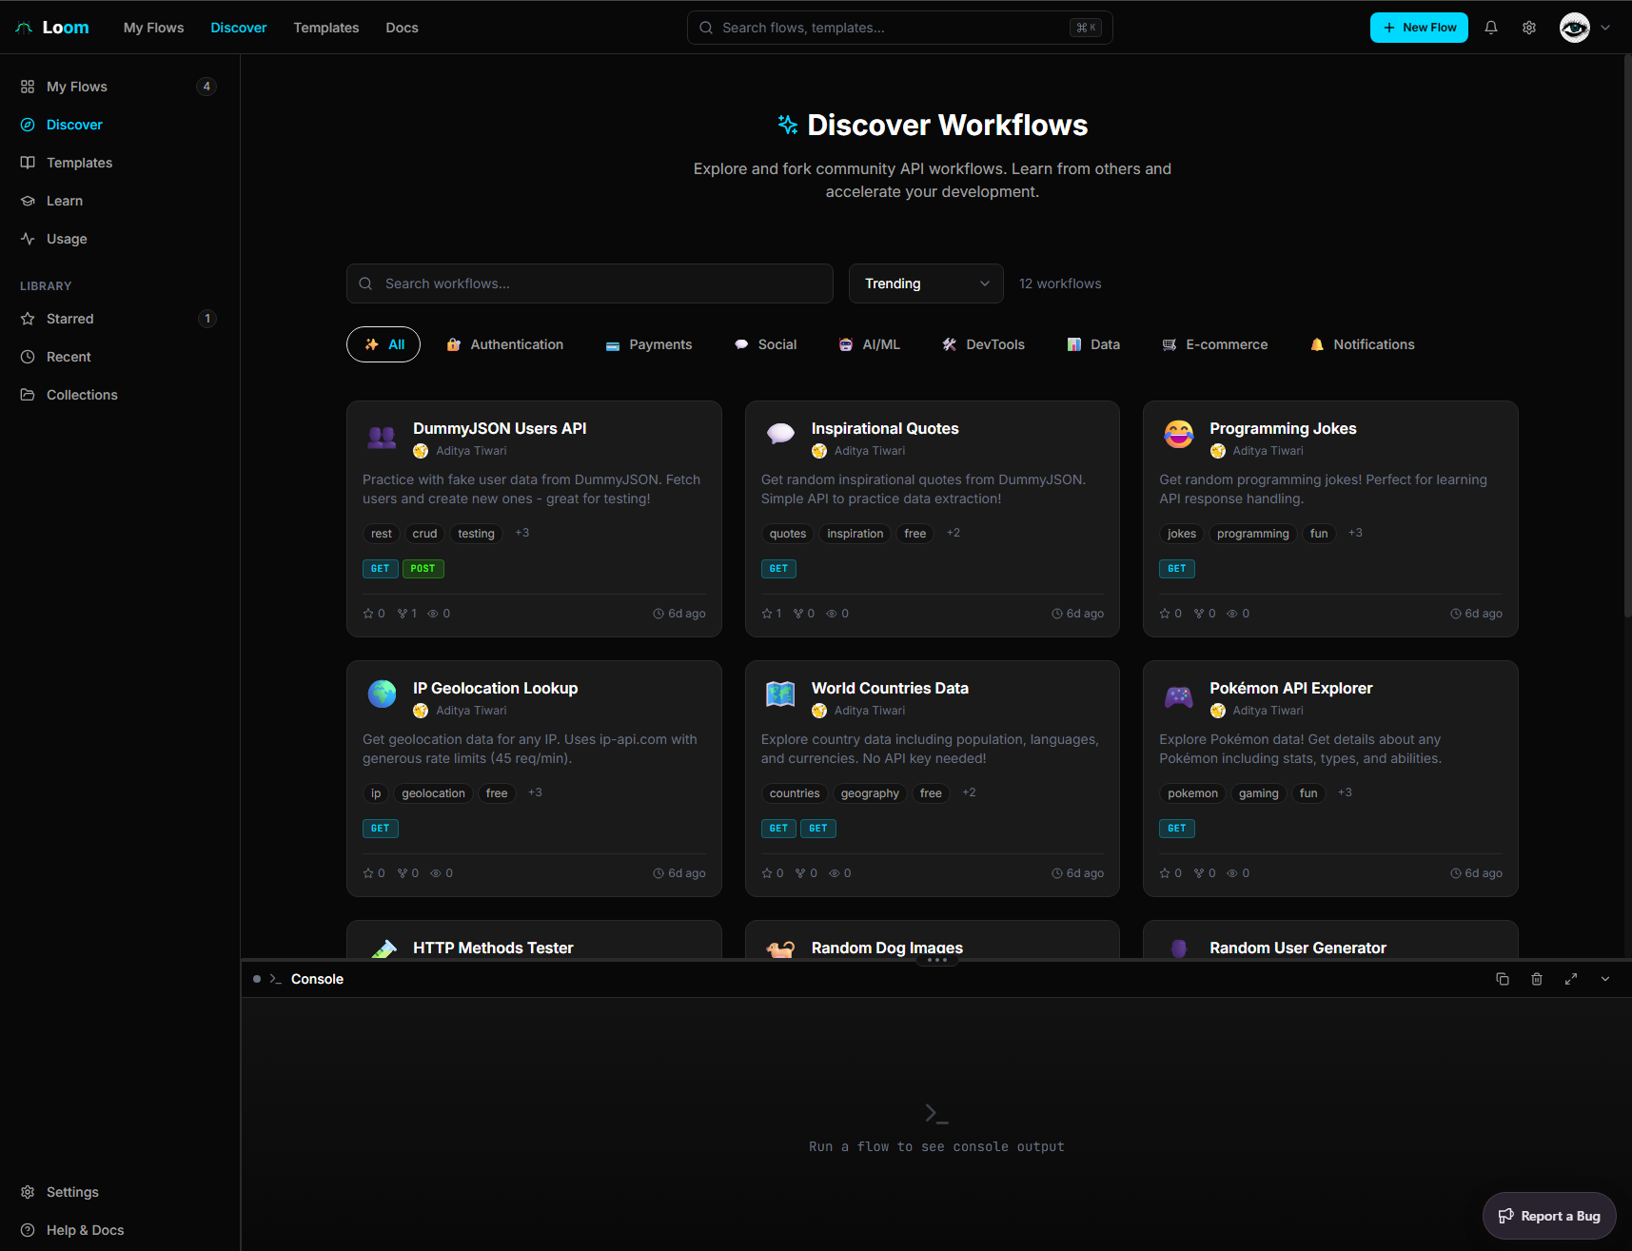Open the Trending sort dropdown
The height and width of the screenshot is (1251, 1632).
[x=924, y=283]
